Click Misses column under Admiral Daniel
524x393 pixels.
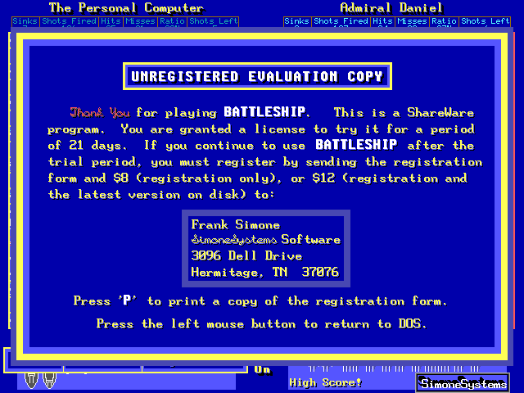(412, 22)
